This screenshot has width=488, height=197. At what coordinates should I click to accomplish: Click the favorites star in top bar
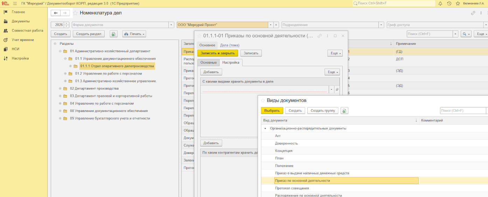pyautogui.click(x=458, y=3)
